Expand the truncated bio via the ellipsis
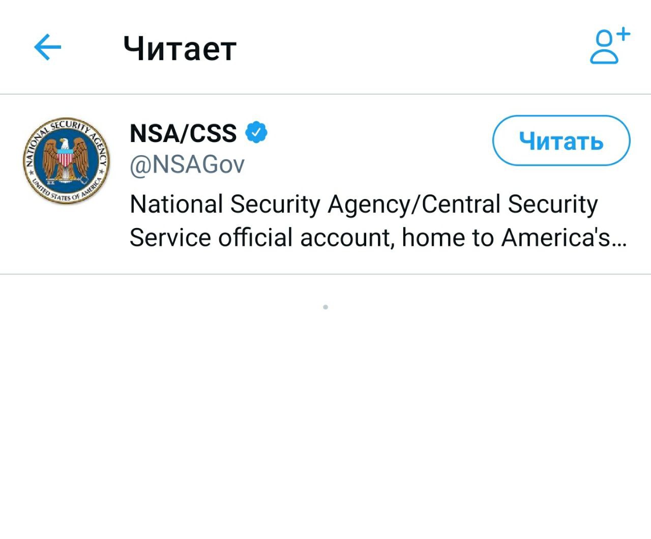 619,239
